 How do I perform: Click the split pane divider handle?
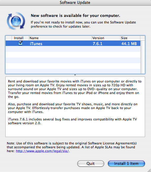click(x=75, y=75)
